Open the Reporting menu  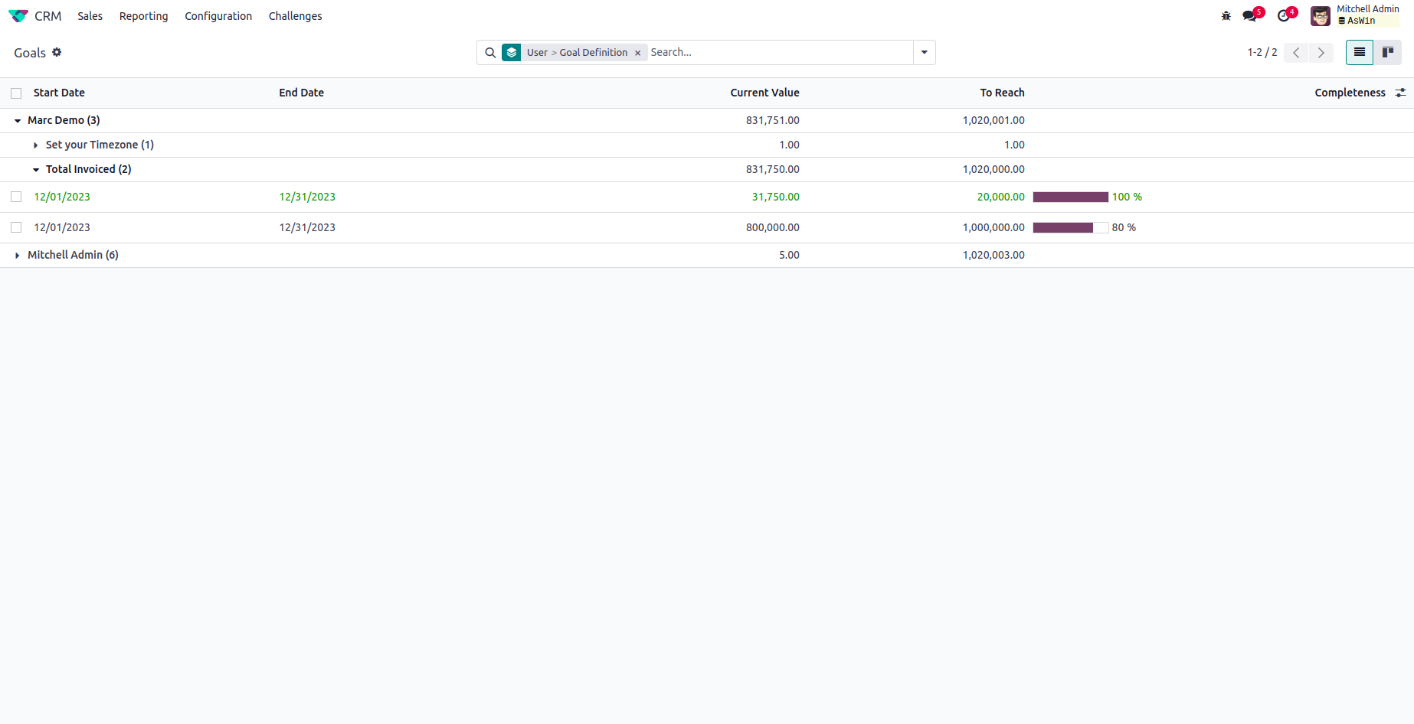pyautogui.click(x=143, y=16)
